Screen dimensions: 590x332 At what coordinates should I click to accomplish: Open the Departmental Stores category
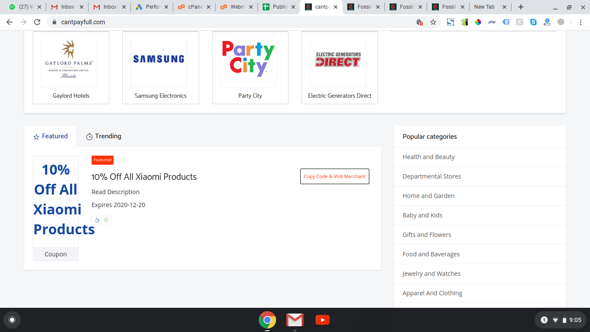pyautogui.click(x=432, y=176)
